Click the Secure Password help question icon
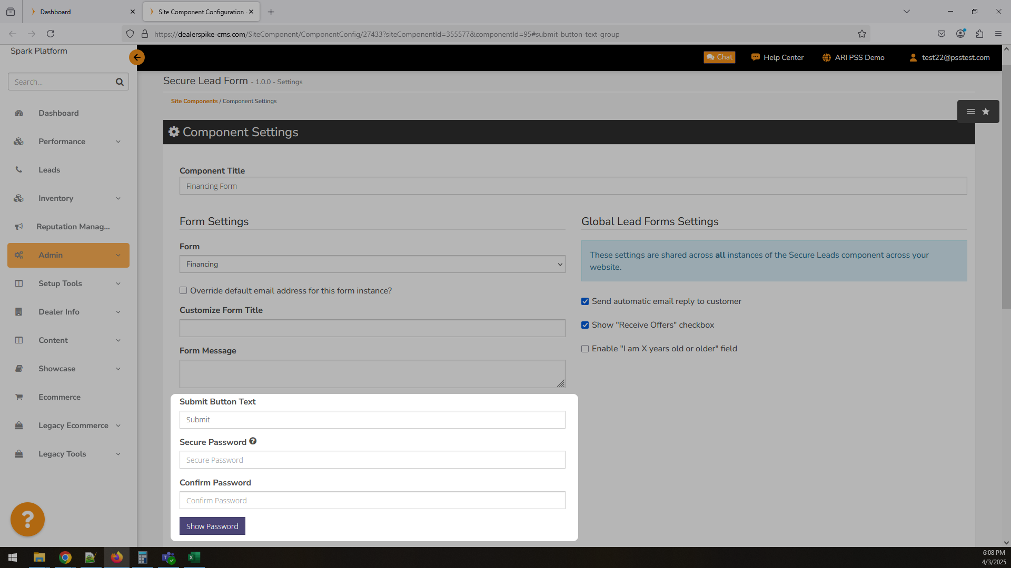The width and height of the screenshot is (1011, 568). 253,441
